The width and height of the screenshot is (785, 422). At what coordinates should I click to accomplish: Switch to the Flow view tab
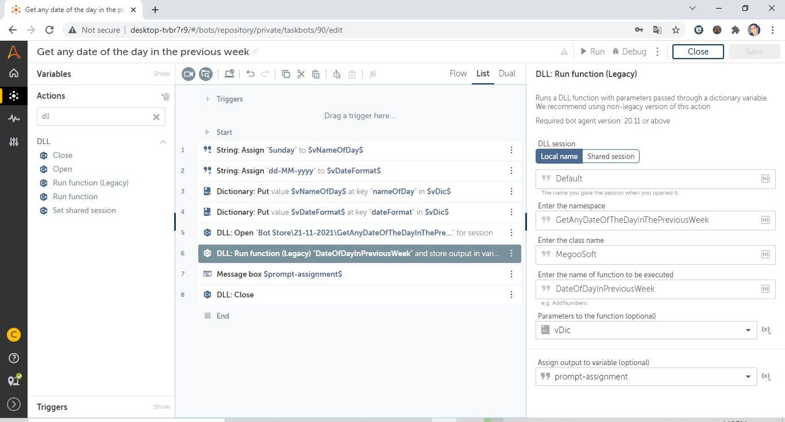458,73
